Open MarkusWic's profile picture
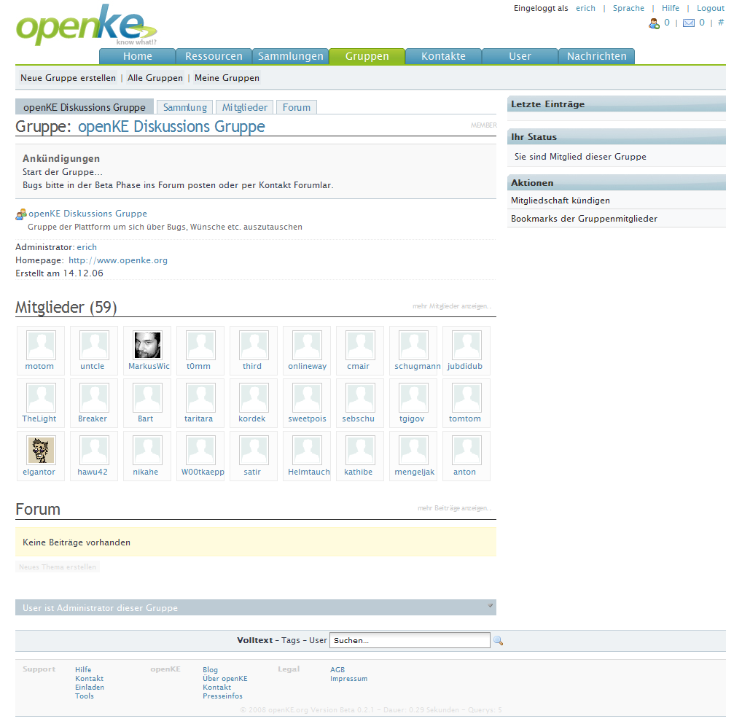The height and width of the screenshot is (724, 742). tap(147, 344)
